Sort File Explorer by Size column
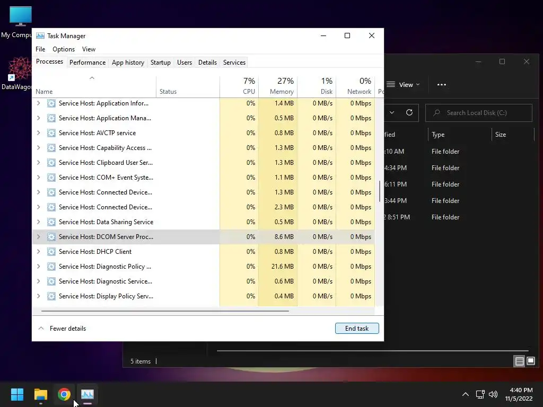Viewport: 543px width, 407px height. coord(513,135)
